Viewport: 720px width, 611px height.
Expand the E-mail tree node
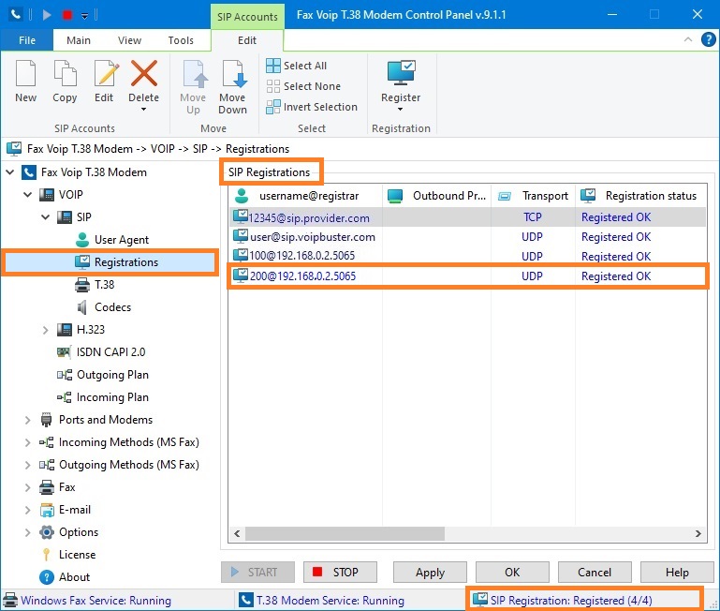tap(28, 511)
